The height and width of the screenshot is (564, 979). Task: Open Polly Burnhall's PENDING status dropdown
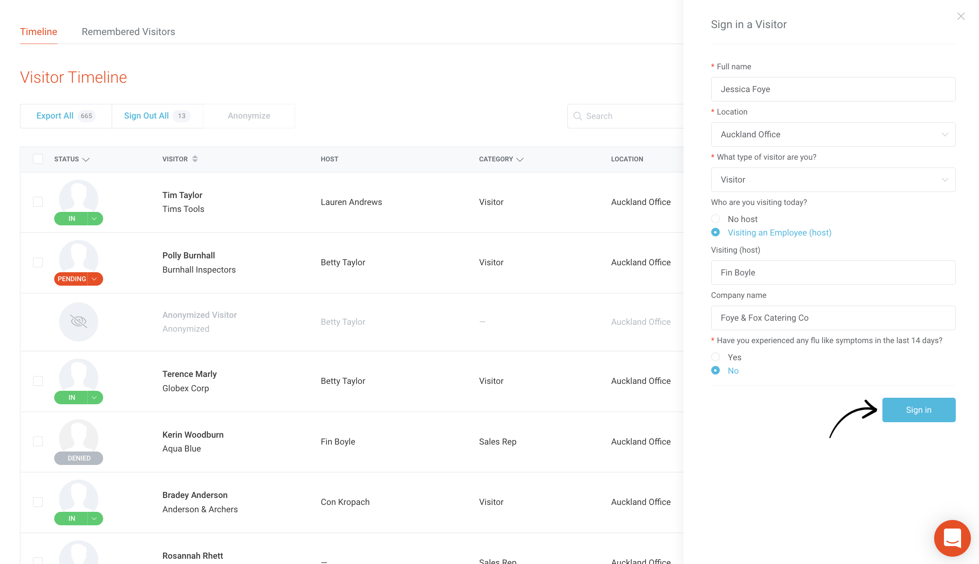tap(95, 279)
